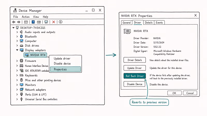
Task: Choose Update driver from context menu
Action: tap(62, 59)
